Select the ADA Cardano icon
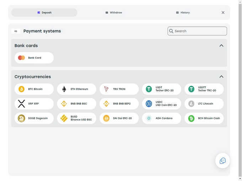242x181 pixels. (149, 118)
